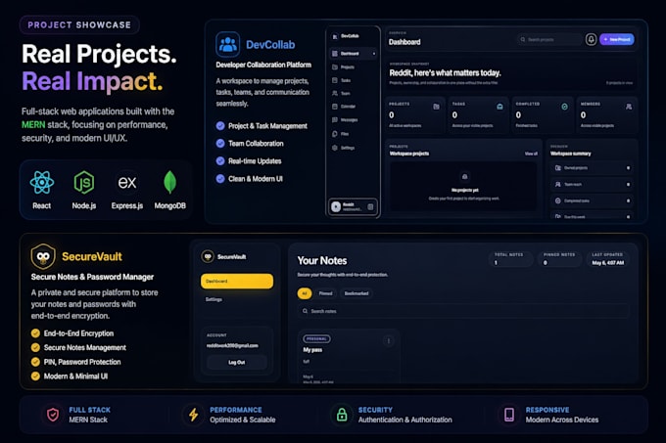The width and height of the screenshot is (666, 443).
Task: Click the Express.js logo icon
Action: [x=127, y=182]
